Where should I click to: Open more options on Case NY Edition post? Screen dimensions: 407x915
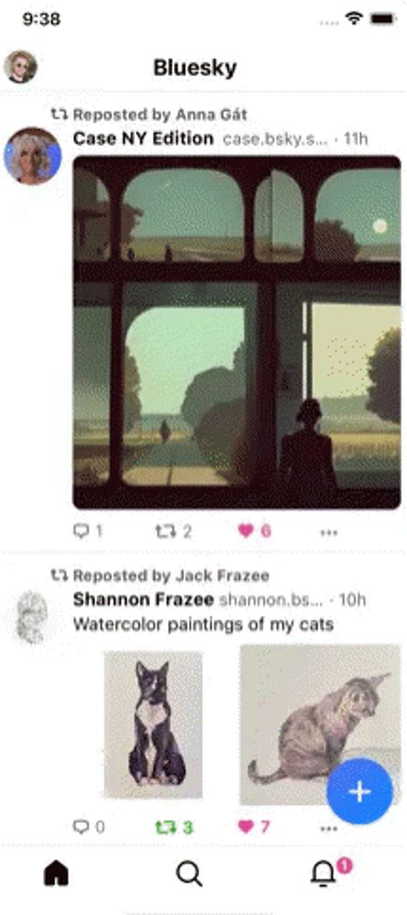pos(330,532)
